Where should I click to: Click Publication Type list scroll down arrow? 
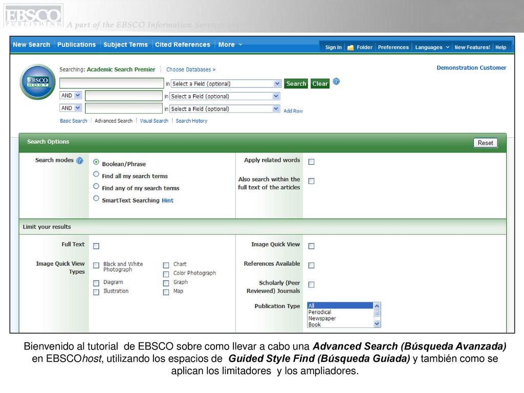pos(377,324)
